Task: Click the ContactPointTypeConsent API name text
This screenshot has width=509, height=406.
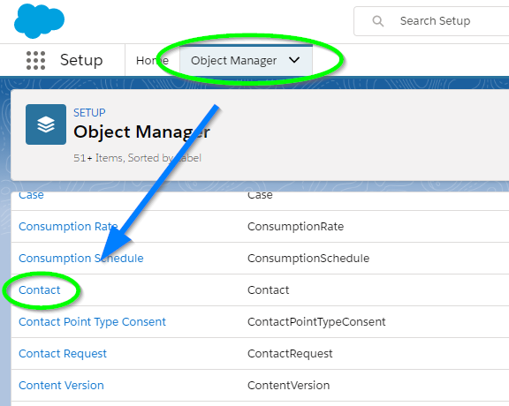Action: (316, 322)
